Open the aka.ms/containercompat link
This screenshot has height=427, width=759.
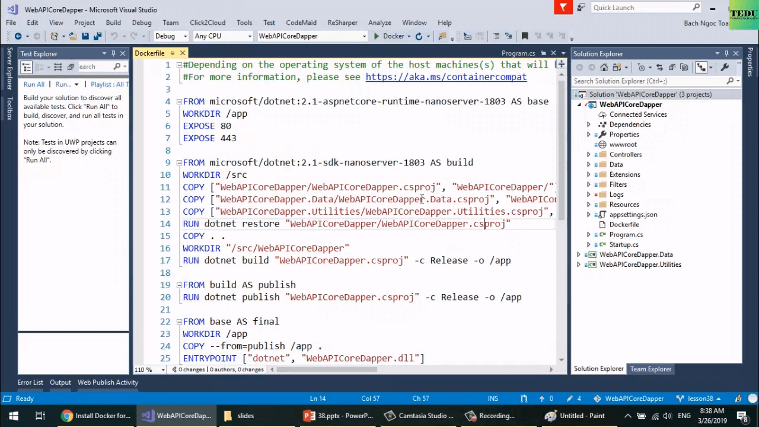446,77
